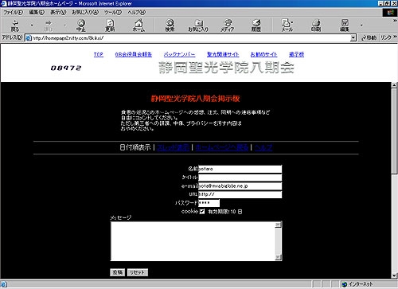Open the Favorites (お気に入り) toolbar icon
The image size is (398, 289).
click(x=198, y=25)
